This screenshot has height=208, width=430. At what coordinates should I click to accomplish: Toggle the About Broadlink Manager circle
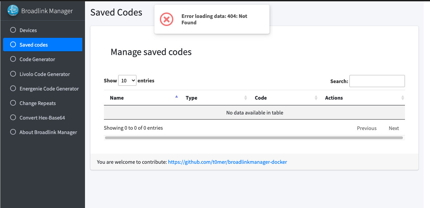[13, 132]
